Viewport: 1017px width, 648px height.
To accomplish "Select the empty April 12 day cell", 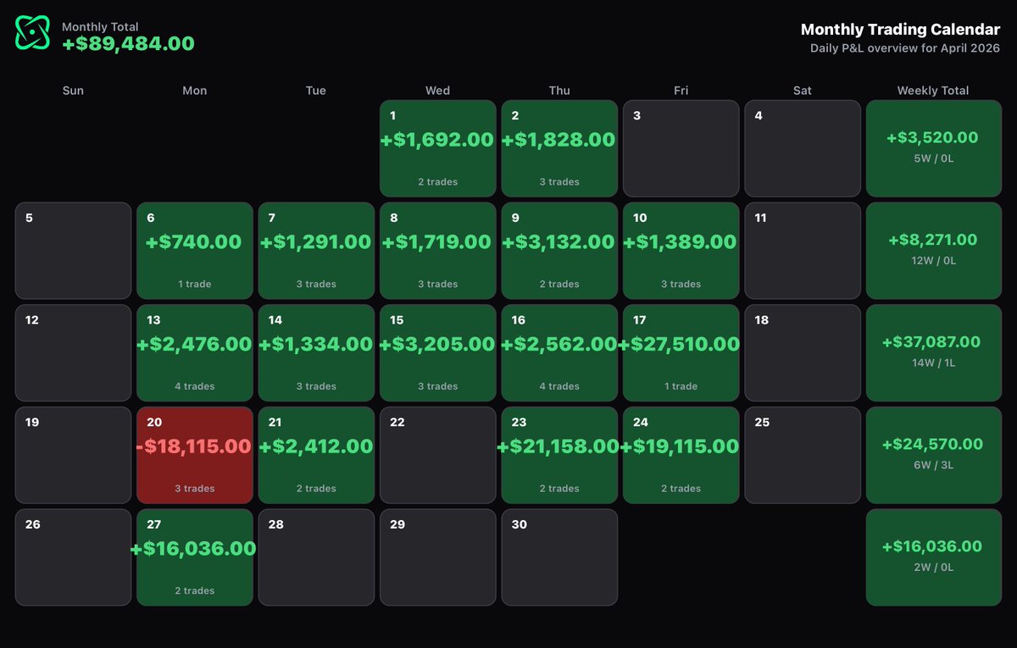I will click(x=73, y=353).
